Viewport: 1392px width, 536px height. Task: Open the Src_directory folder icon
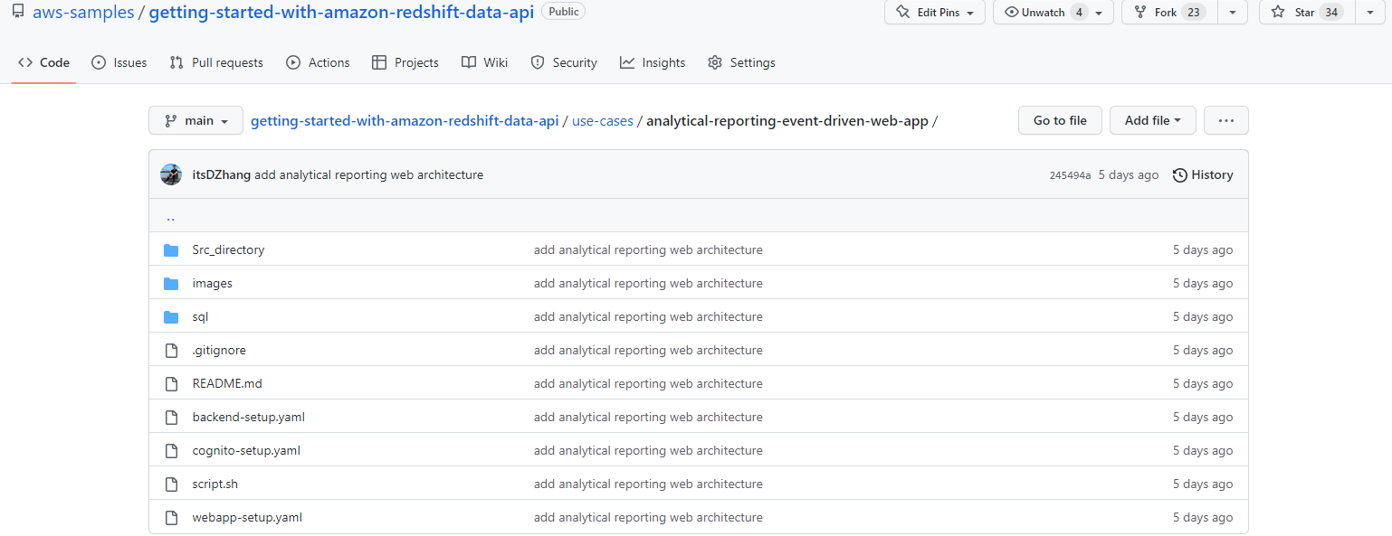(x=171, y=249)
